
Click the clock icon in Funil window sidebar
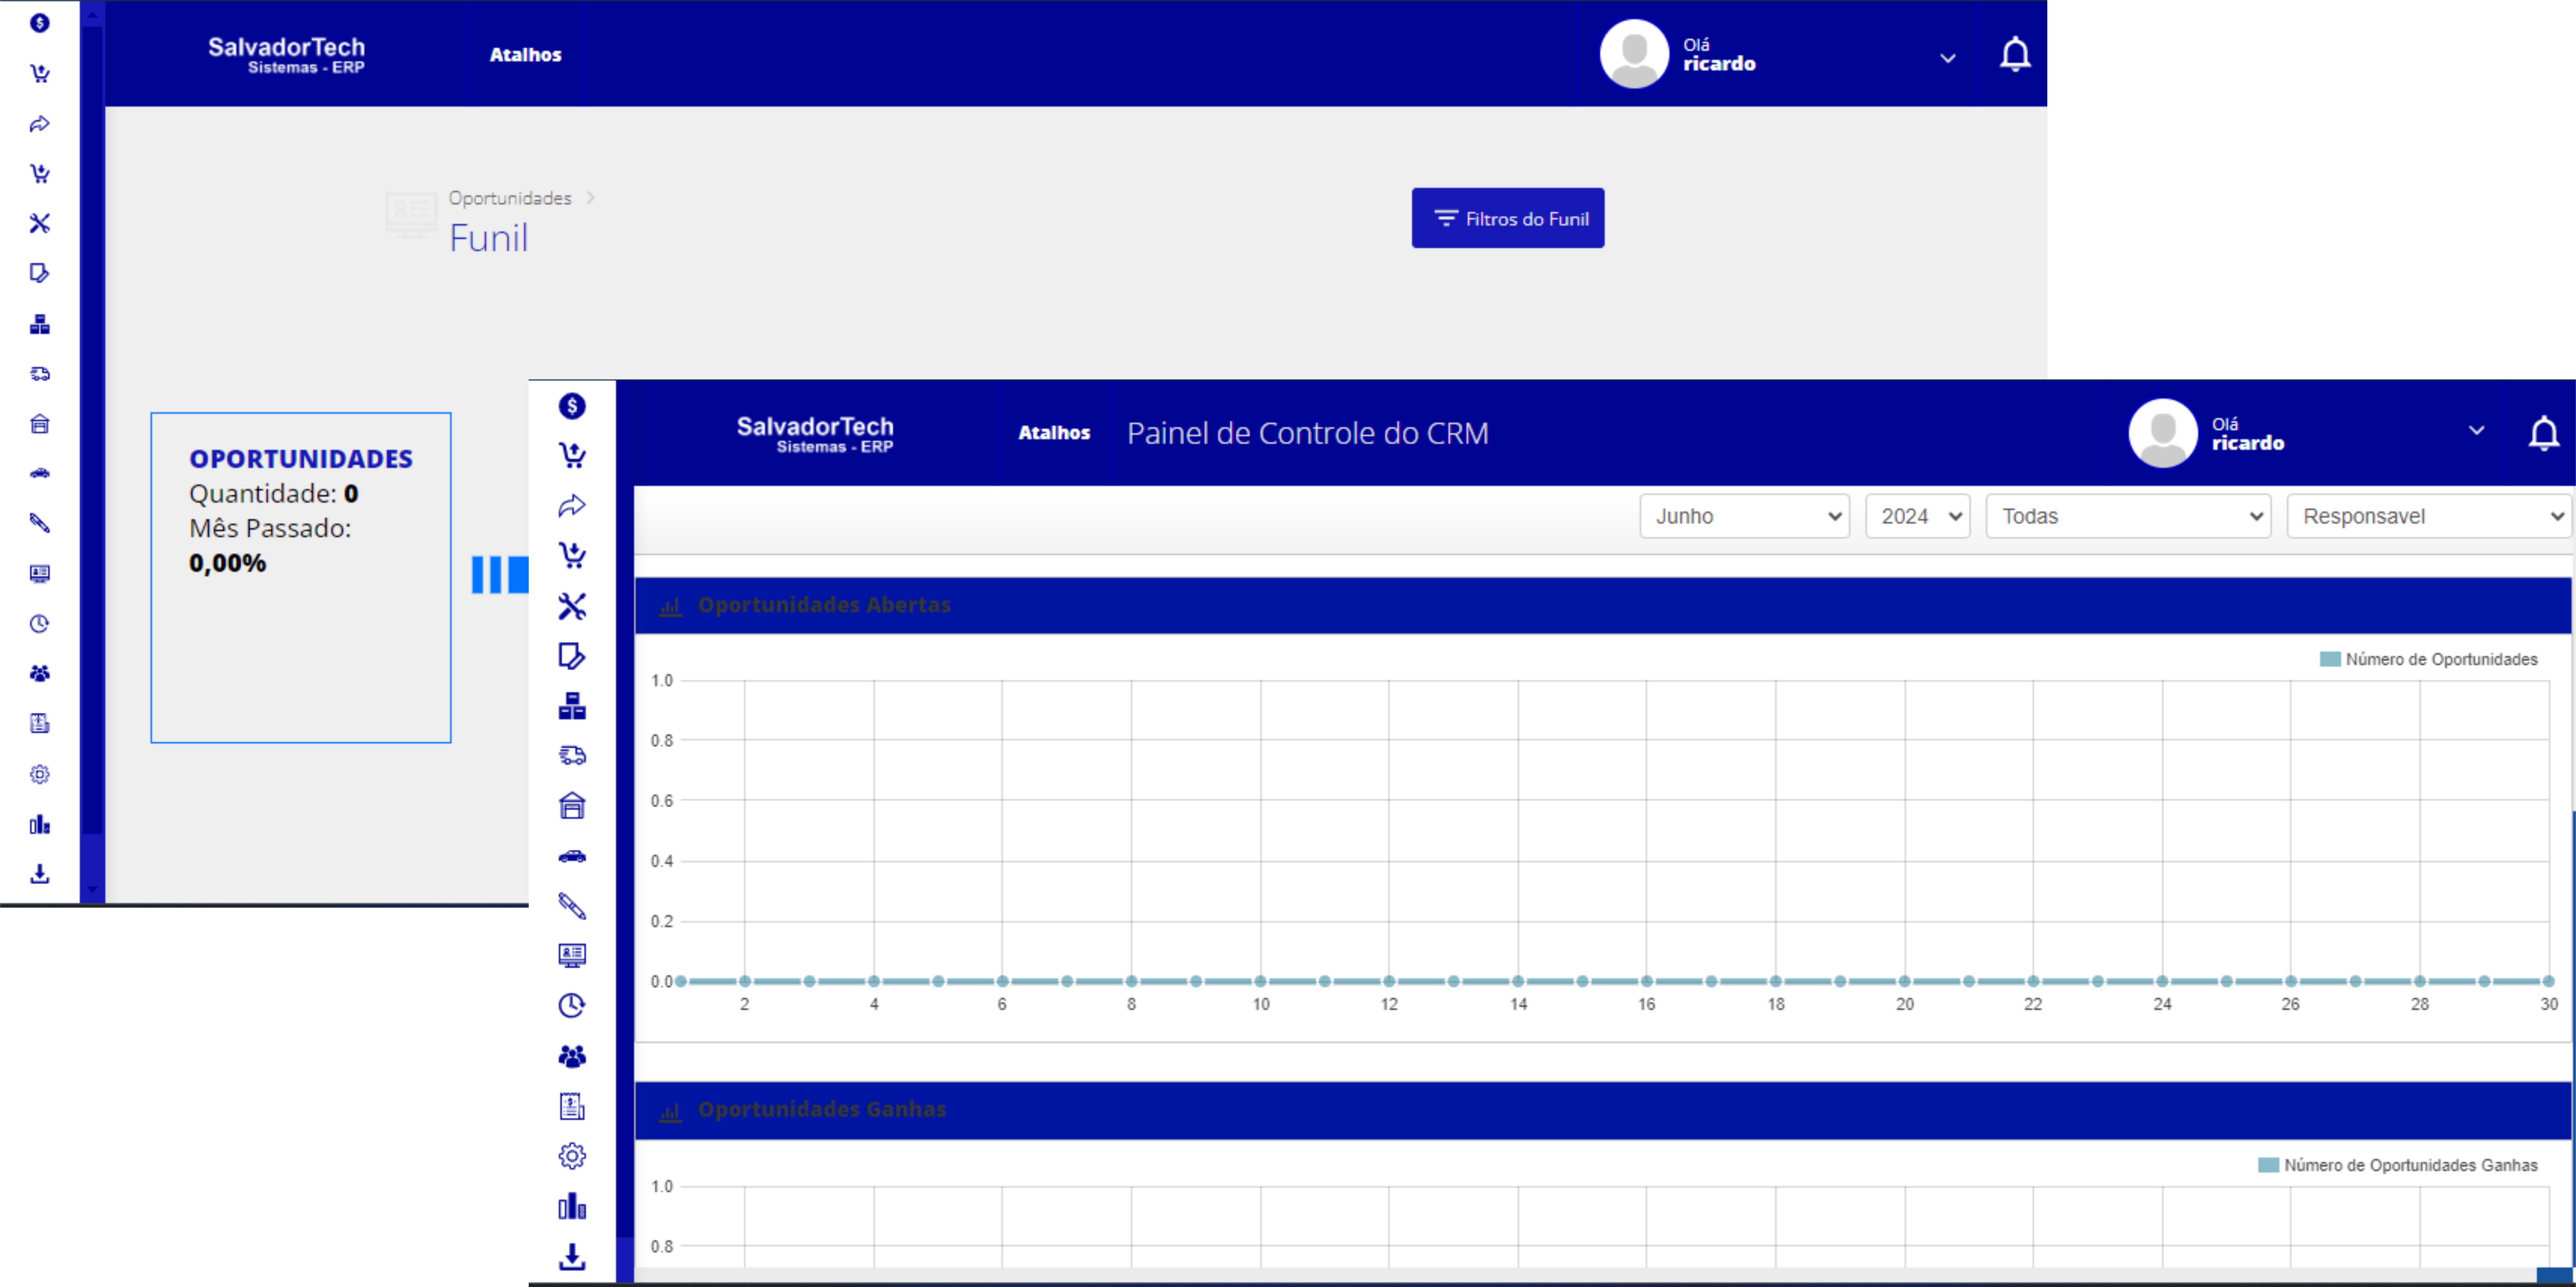pyautogui.click(x=40, y=624)
